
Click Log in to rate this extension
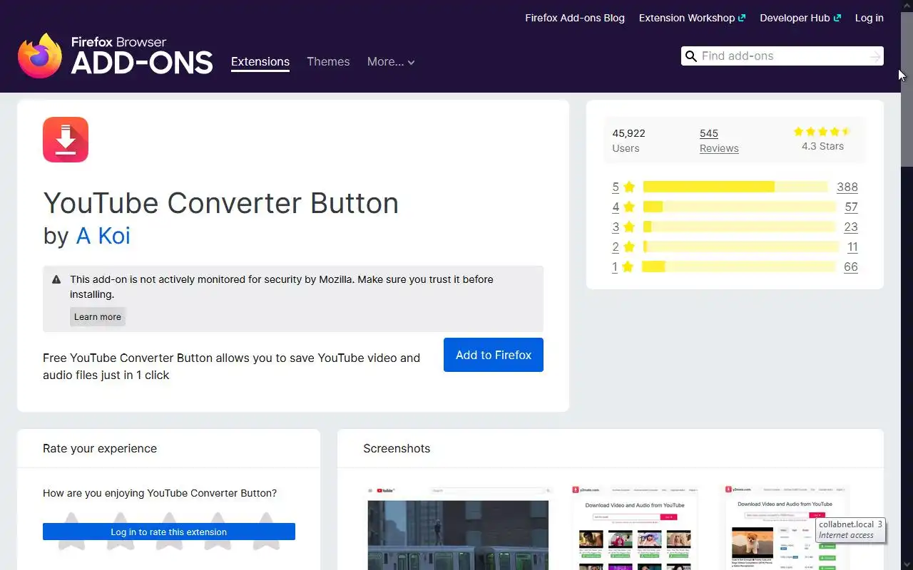tap(169, 532)
